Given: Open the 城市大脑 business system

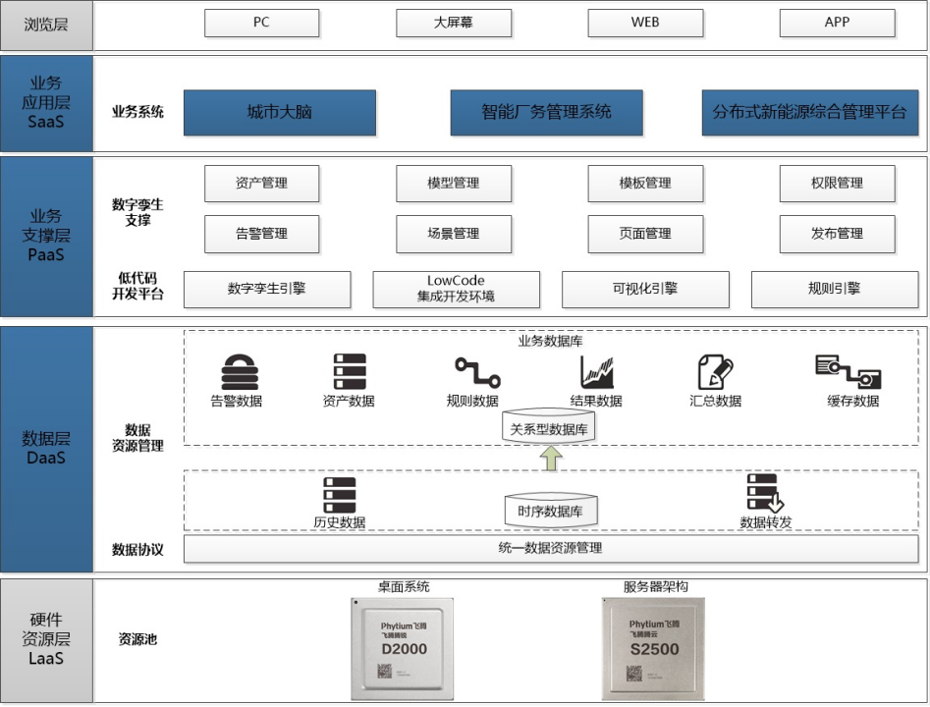Looking at the screenshot, I should (x=280, y=113).
